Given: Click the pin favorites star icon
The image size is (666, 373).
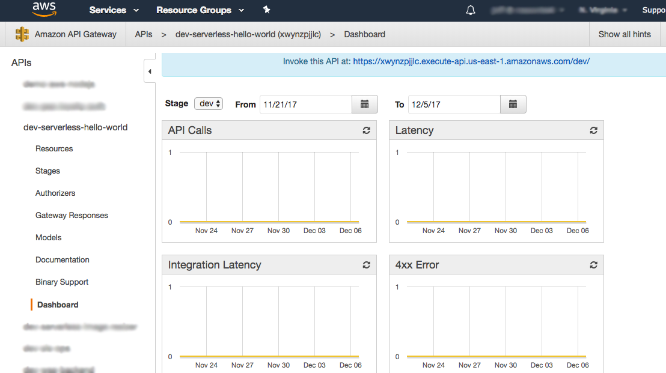Looking at the screenshot, I should tap(266, 10).
